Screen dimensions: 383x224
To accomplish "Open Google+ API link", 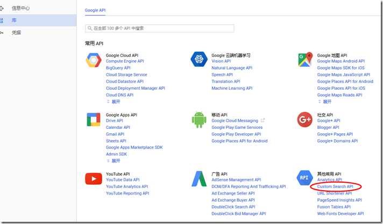I will point(329,120).
